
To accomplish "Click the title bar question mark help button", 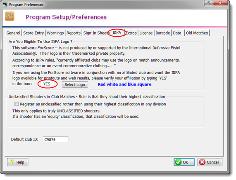I will (209, 3).
